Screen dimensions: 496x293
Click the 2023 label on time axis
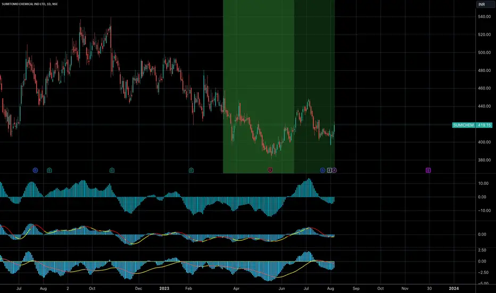click(164, 289)
